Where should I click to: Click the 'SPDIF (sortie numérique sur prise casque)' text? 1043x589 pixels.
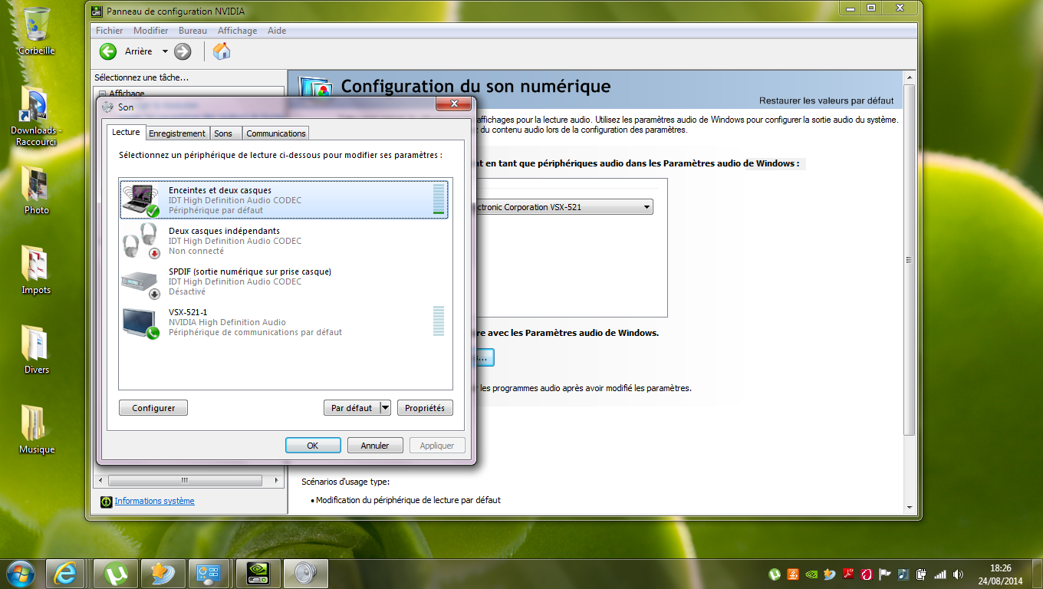250,271
